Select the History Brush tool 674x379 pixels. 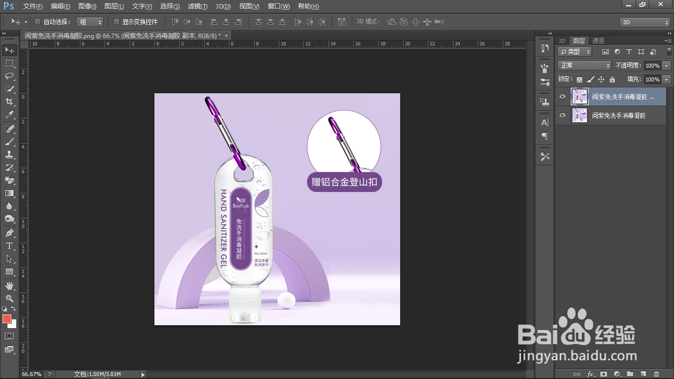pyautogui.click(x=9, y=167)
